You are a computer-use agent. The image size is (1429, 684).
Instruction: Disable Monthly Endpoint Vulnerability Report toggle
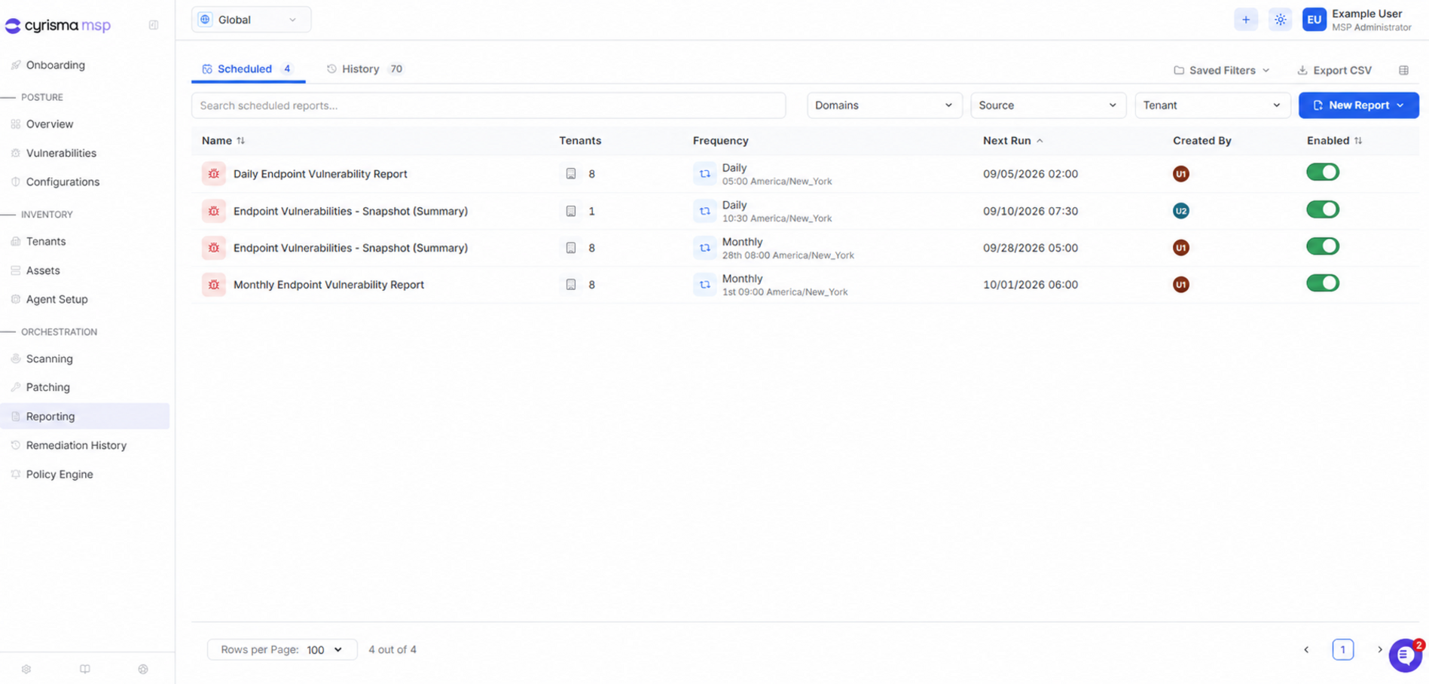(1323, 283)
